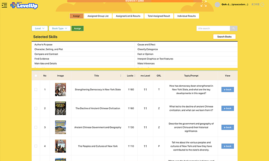
Task: Open the Decline of Ancient Chinese Civilization cover
Action: [61, 108]
